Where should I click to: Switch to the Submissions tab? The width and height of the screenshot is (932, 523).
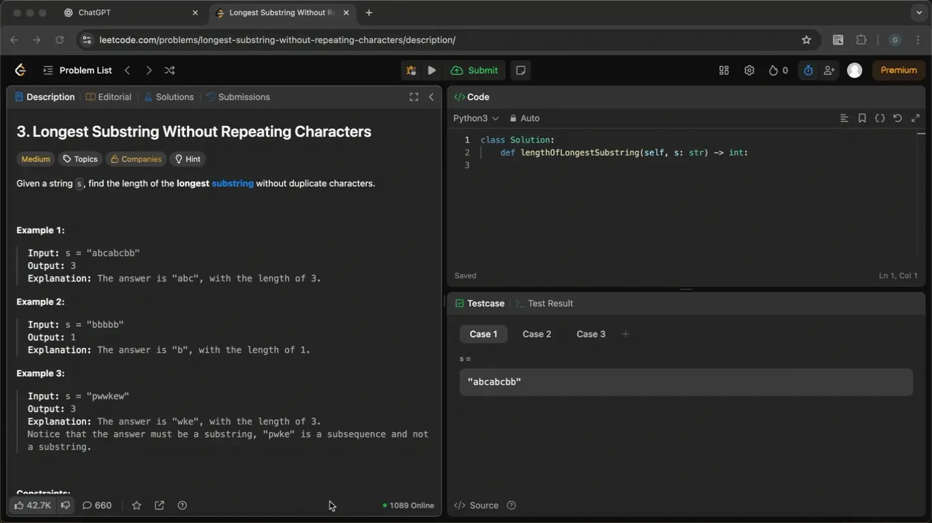[238, 97]
